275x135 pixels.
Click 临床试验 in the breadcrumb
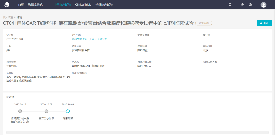click(8, 17)
